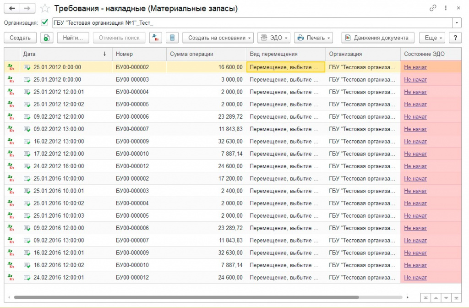Click the horizontal scrollbar of the table

(183, 297)
